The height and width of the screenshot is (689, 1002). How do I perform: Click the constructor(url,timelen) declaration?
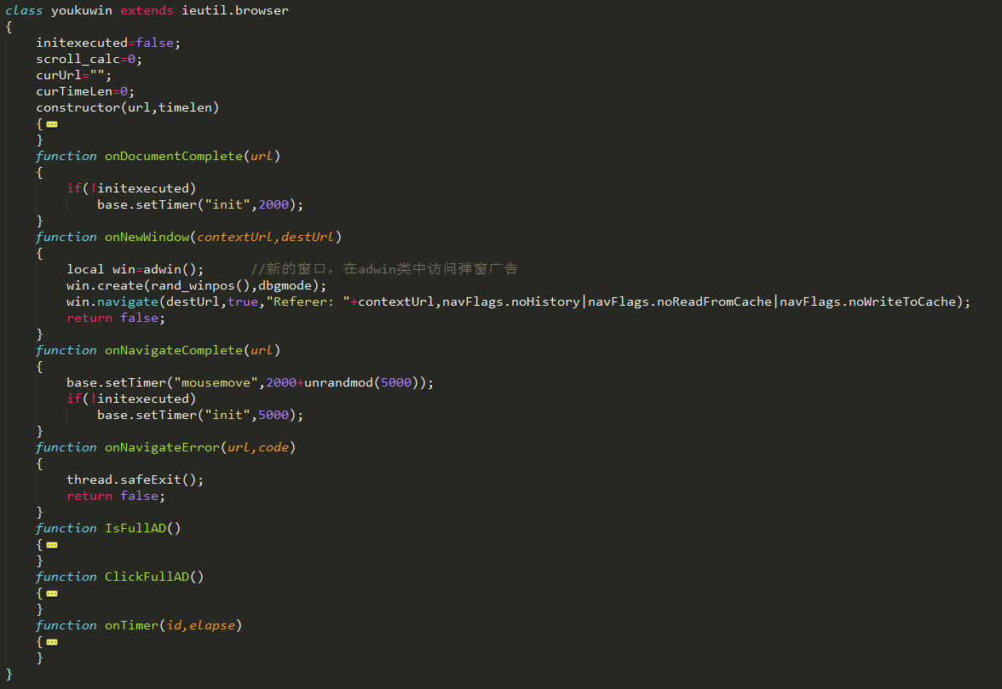tap(127, 108)
